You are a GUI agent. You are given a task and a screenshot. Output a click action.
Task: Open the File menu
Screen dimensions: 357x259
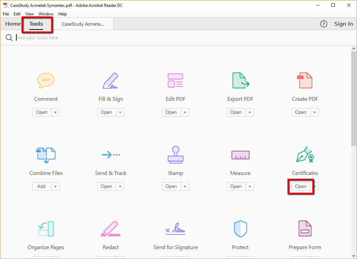pyautogui.click(x=6, y=14)
